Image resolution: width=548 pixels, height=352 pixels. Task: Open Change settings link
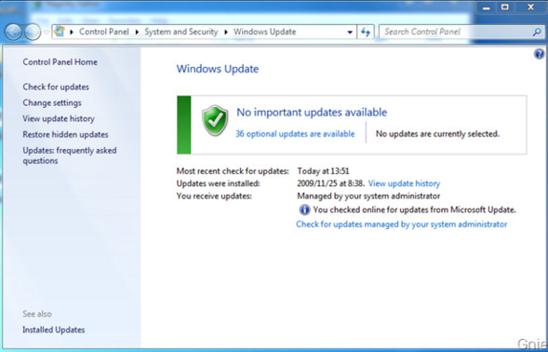tap(52, 102)
